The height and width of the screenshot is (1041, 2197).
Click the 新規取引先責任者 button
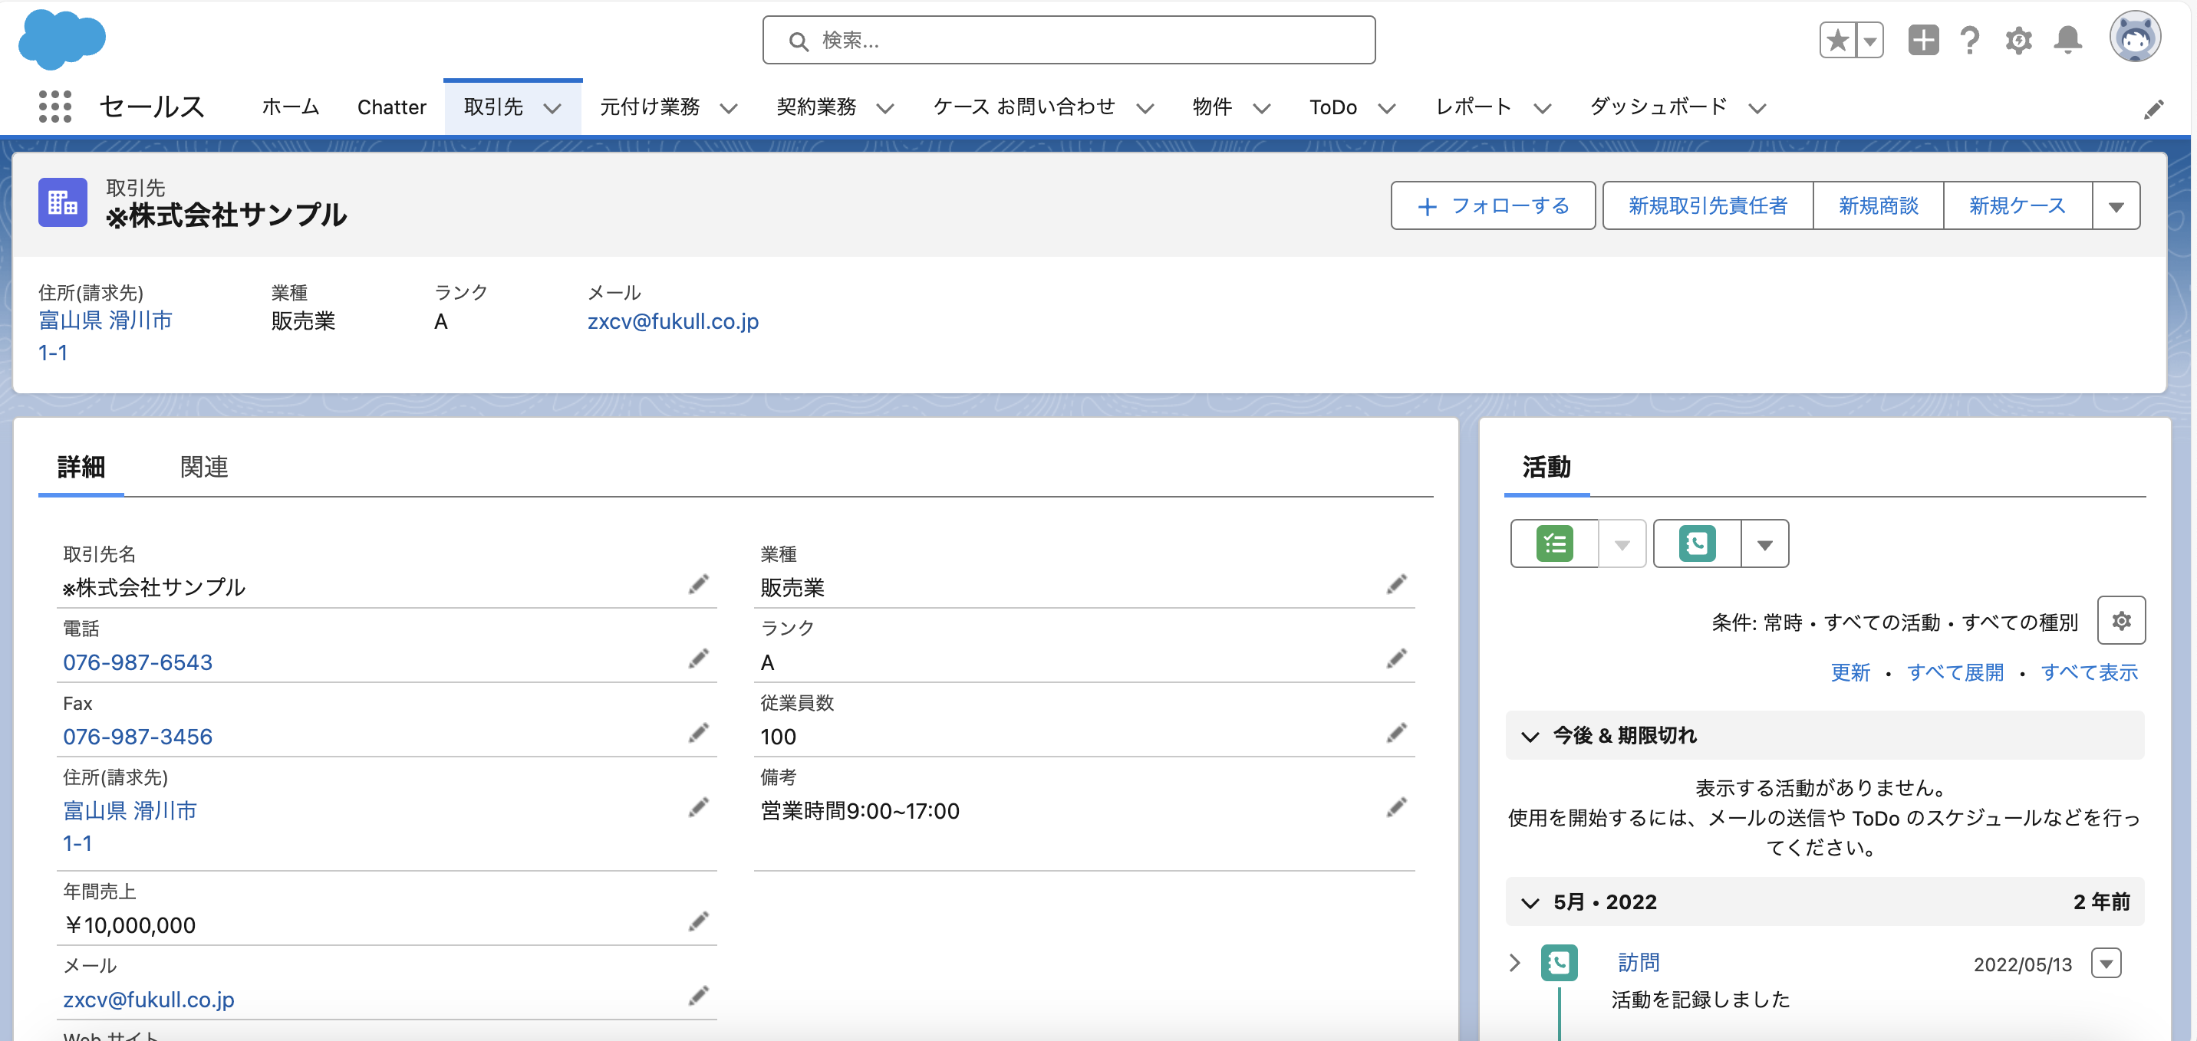[x=1708, y=206]
